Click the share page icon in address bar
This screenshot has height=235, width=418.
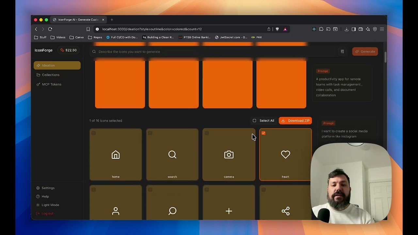269,29
